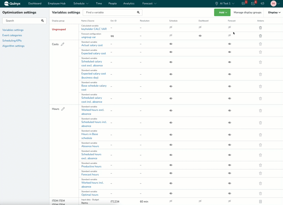The image size is (283, 205).
Task: Click trash icon for Hours in Base schedule
Action: point(260,135)
